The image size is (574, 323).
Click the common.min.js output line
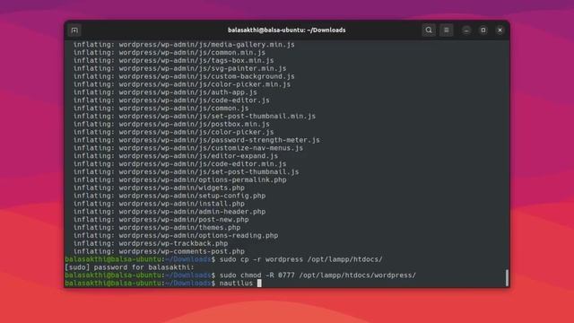[x=170, y=52]
